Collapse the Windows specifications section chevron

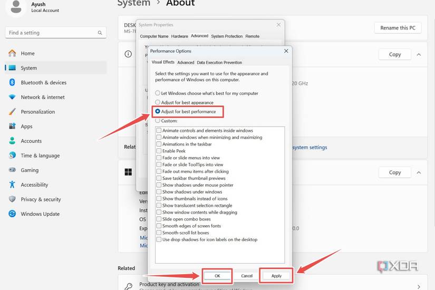click(x=419, y=172)
